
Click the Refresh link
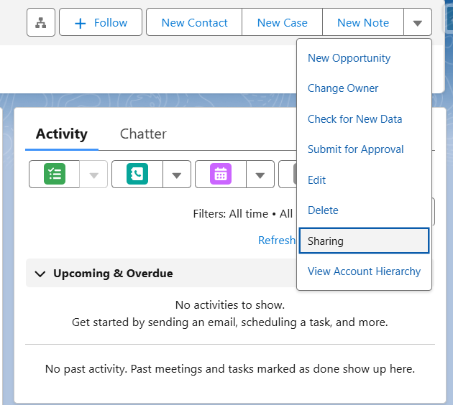pyautogui.click(x=277, y=241)
